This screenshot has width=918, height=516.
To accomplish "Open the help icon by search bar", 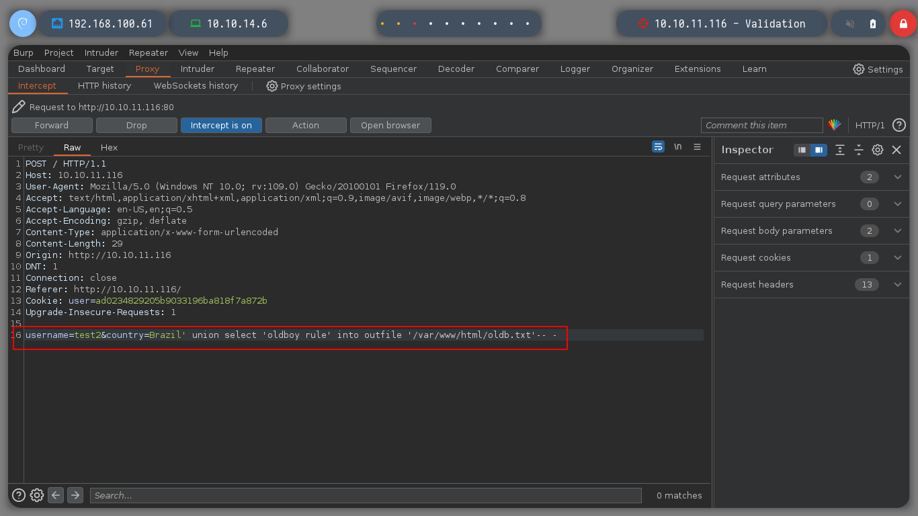I will pyautogui.click(x=19, y=495).
